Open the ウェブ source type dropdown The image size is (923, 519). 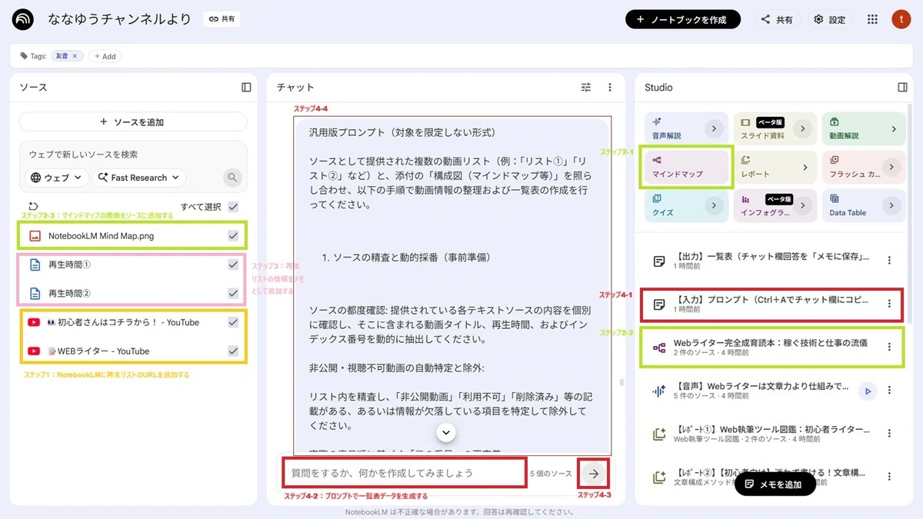click(55, 178)
